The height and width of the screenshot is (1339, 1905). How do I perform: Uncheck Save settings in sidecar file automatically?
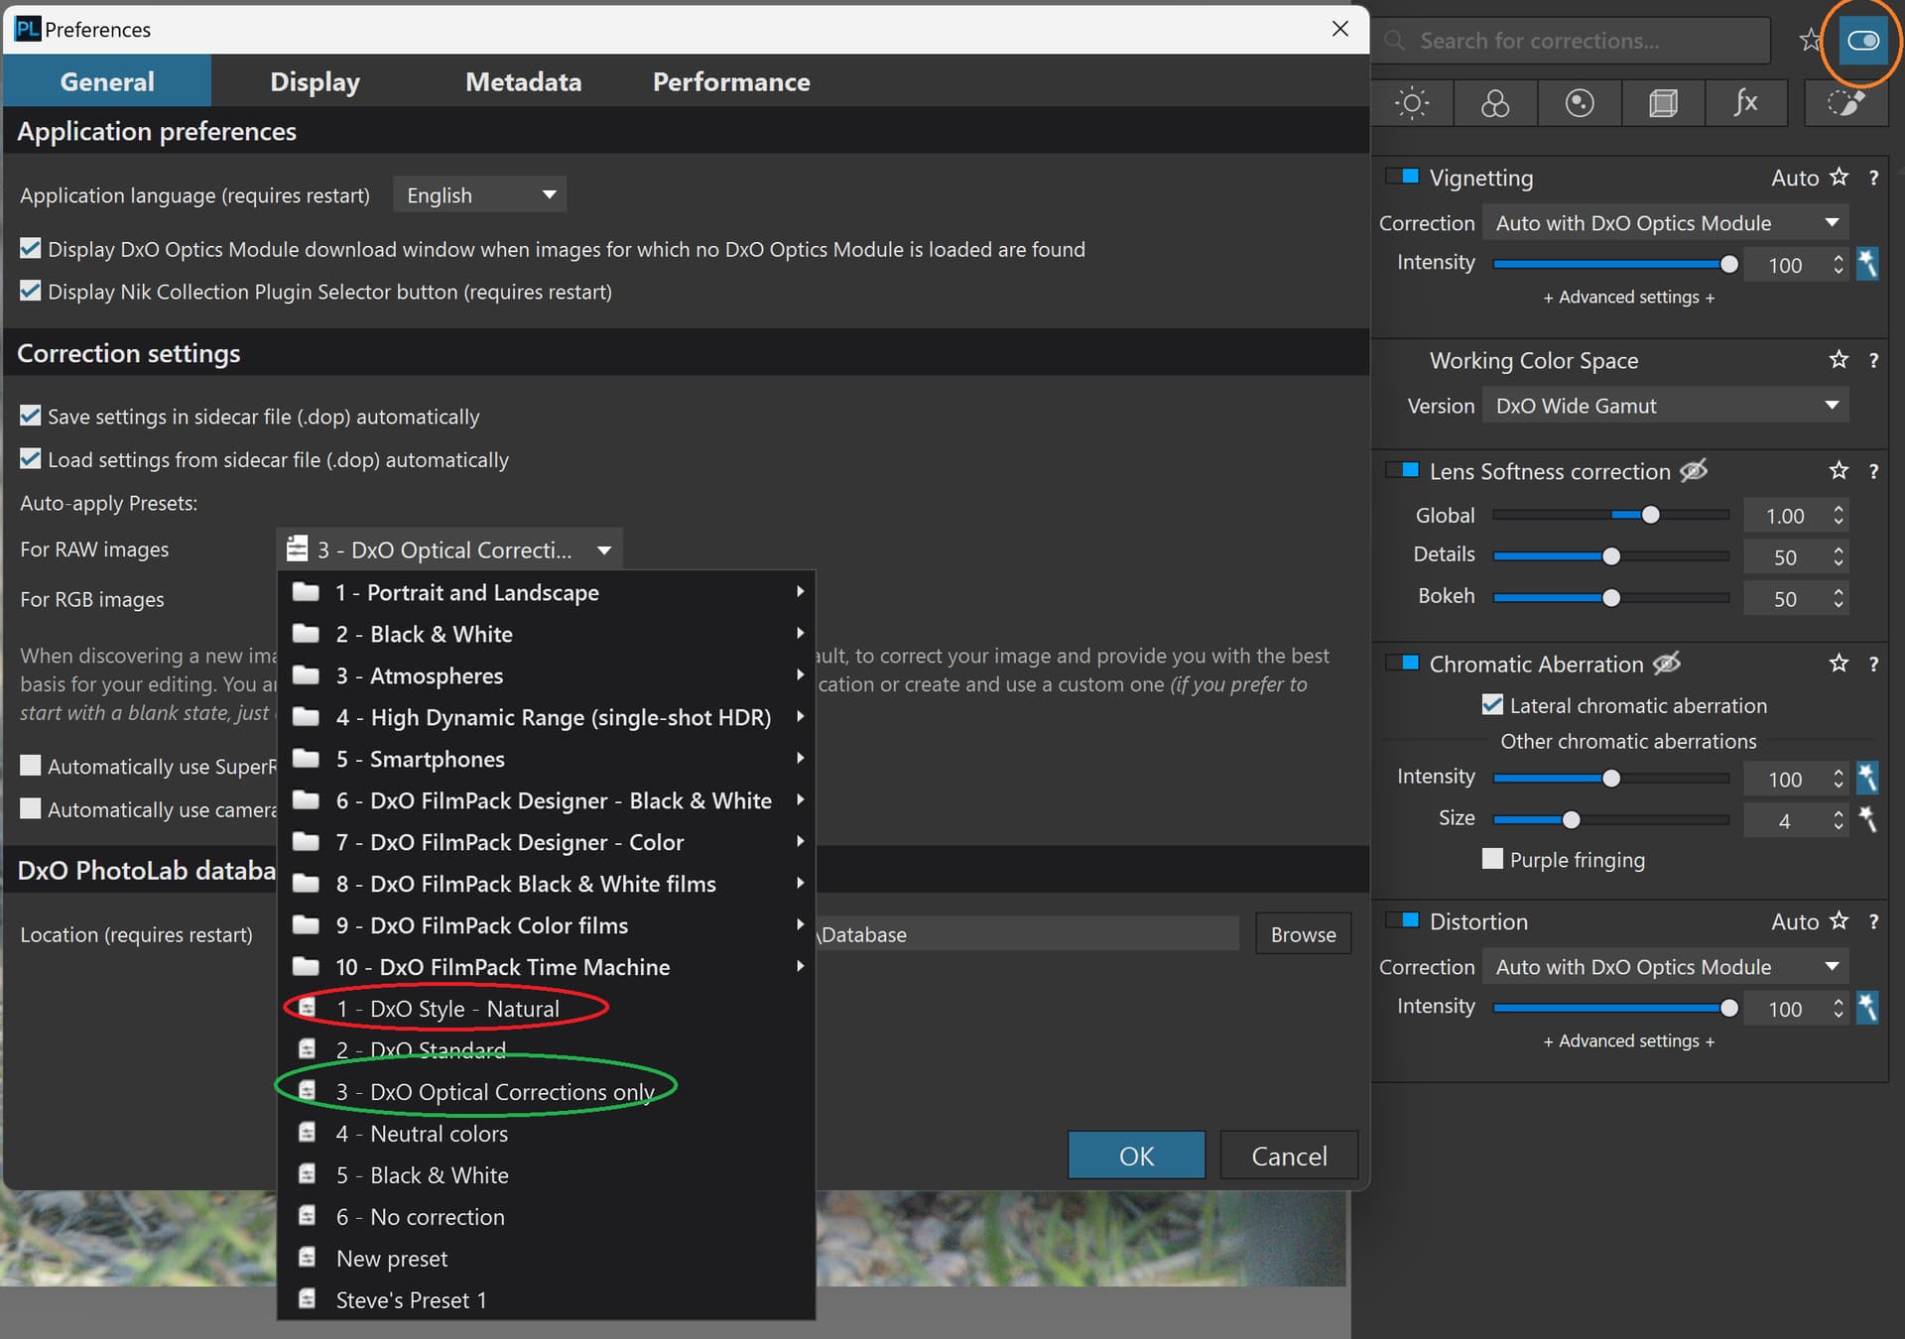(x=31, y=416)
